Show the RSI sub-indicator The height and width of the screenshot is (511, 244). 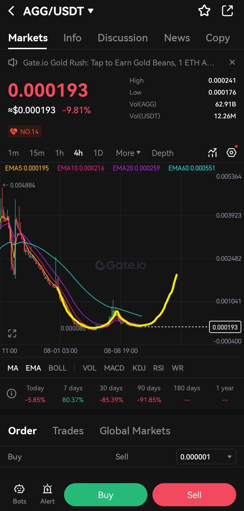(x=159, y=368)
